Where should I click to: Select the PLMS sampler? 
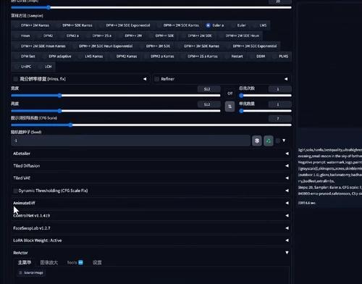pos(281,57)
